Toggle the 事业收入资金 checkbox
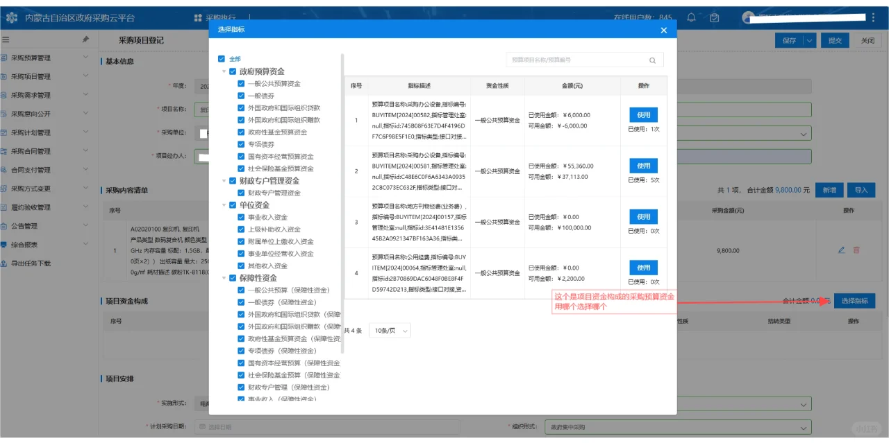This screenshot has height=443, width=889. (x=241, y=217)
